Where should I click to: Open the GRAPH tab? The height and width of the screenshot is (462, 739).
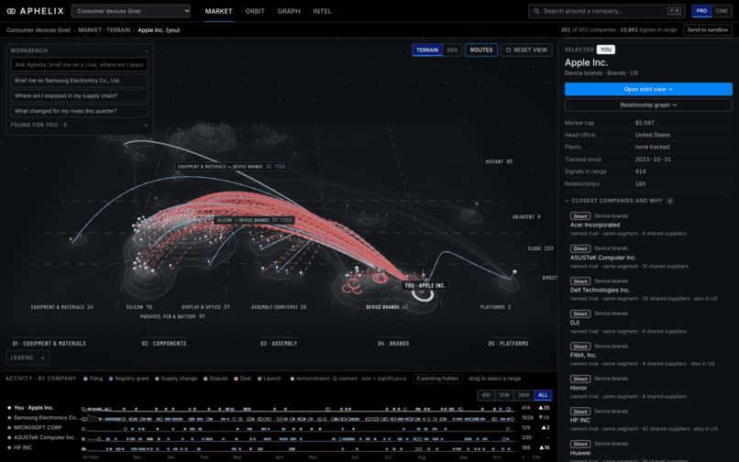(289, 11)
